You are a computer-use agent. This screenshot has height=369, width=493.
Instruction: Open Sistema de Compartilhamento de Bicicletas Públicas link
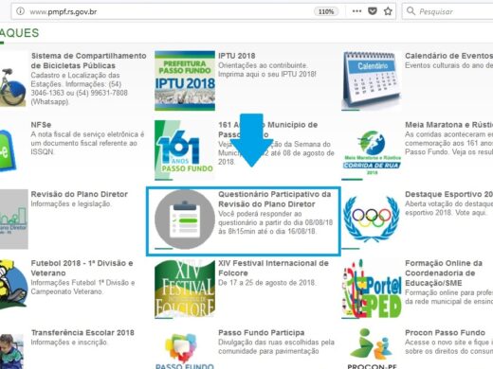point(88,61)
